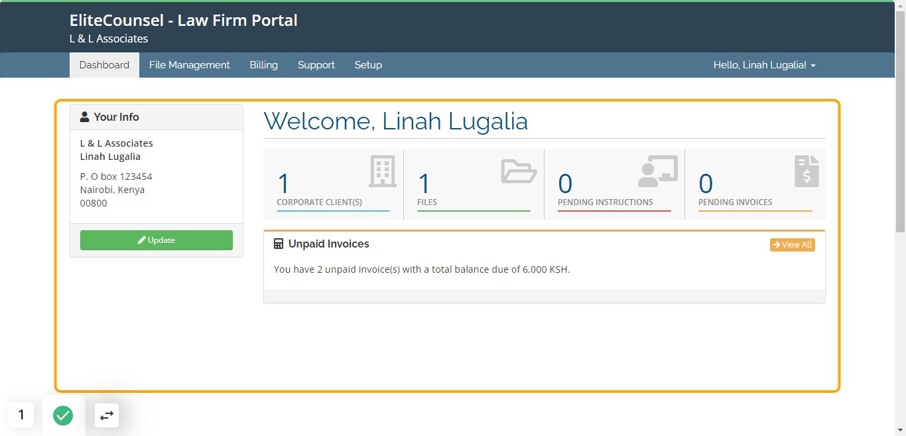906x436 pixels.
Task: Click the scrollbar down arrow
Action: [900, 430]
